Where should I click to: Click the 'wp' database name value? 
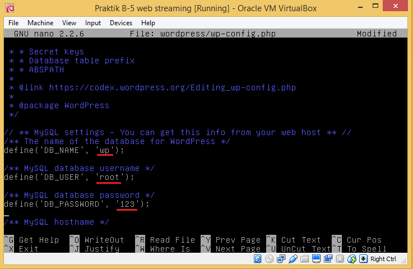pos(105,150)
